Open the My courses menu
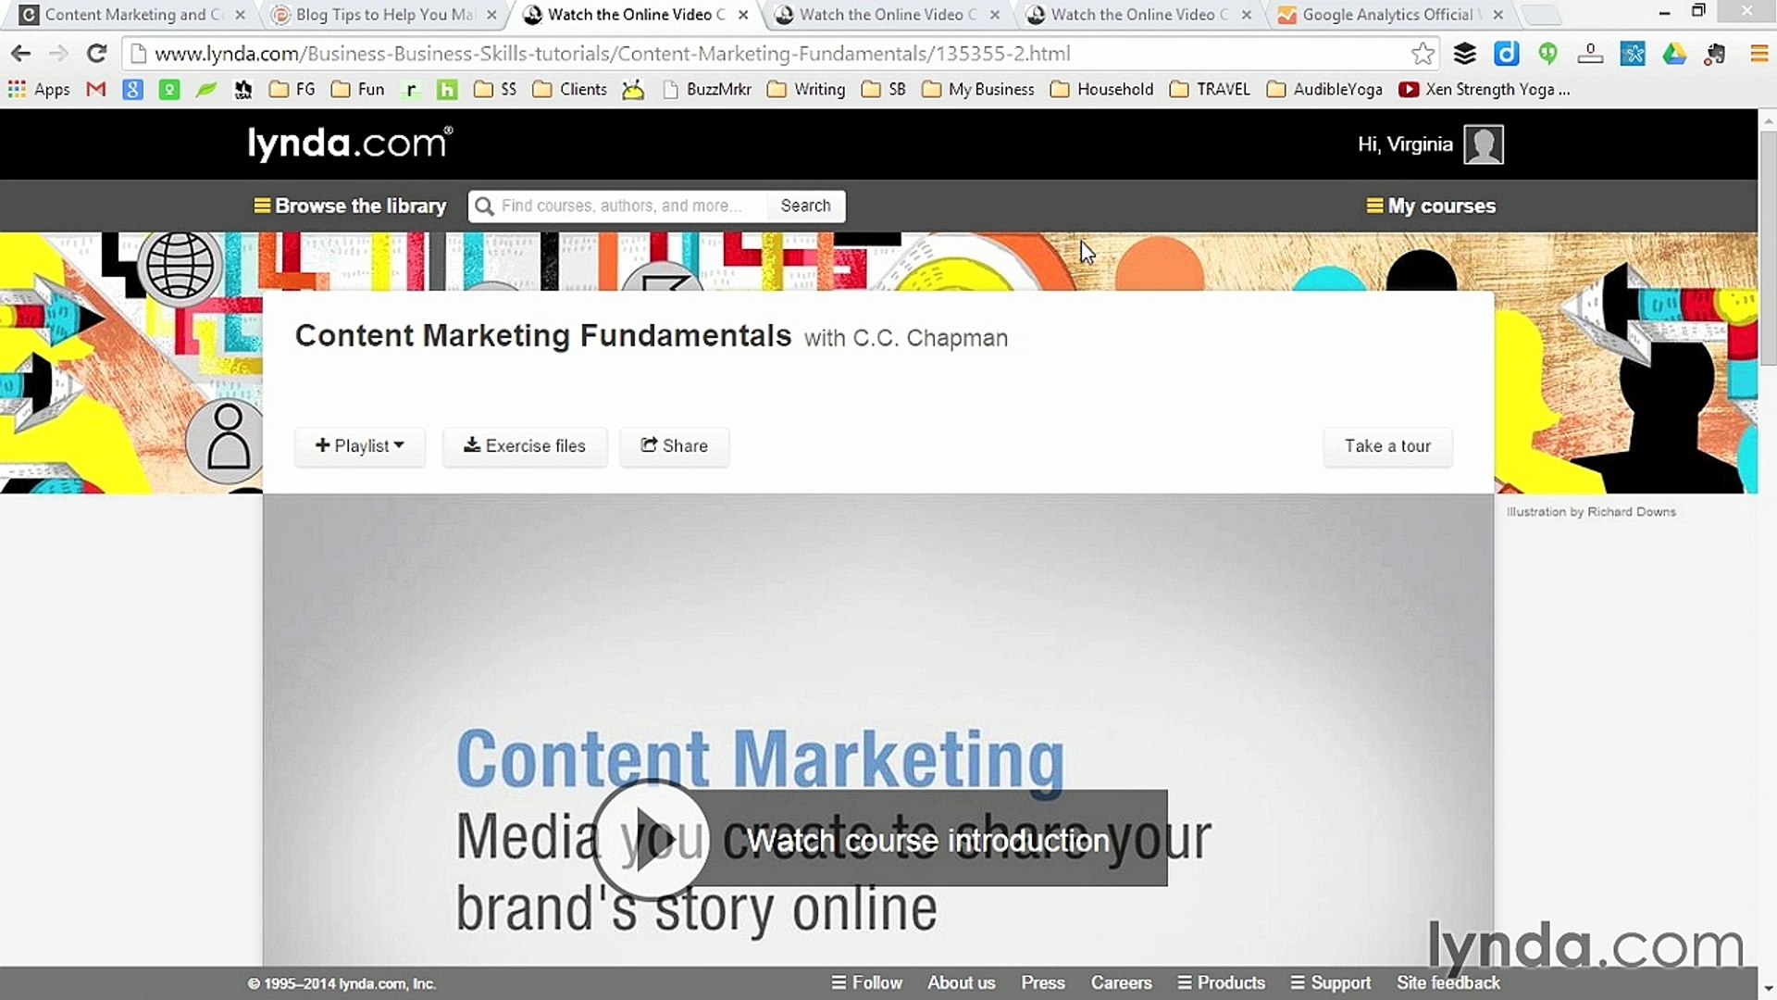This screenshot has height=1000, width=1777. point(1431,206)
